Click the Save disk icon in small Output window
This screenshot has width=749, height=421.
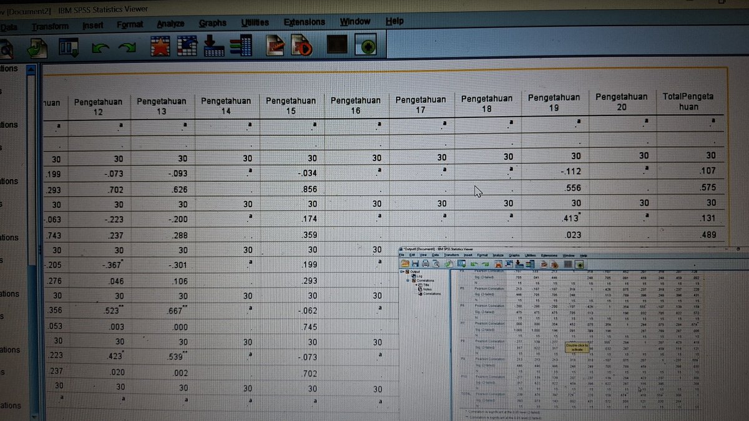(416, 264)
